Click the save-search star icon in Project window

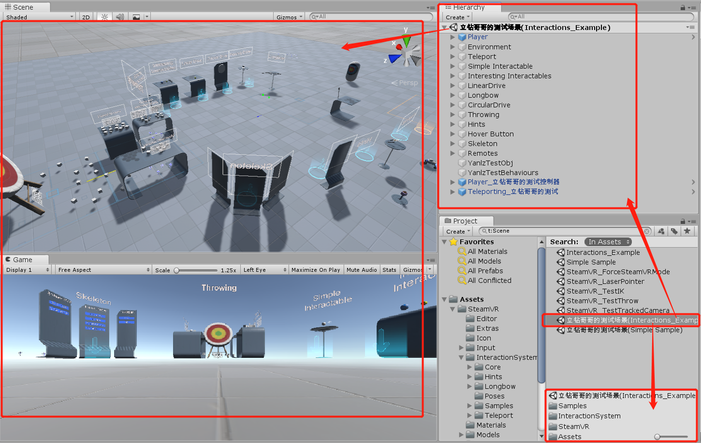point(687,231)
